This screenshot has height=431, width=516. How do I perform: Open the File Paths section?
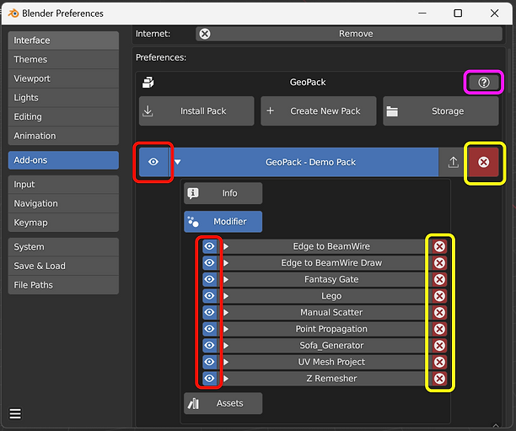(x=63, y=285)
